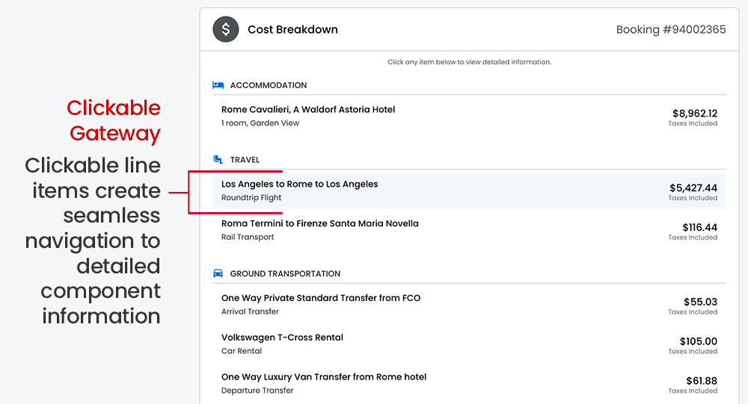Open One Way Luxury Van Transfer item
The image size is (748, 404).
pos(323,377)
